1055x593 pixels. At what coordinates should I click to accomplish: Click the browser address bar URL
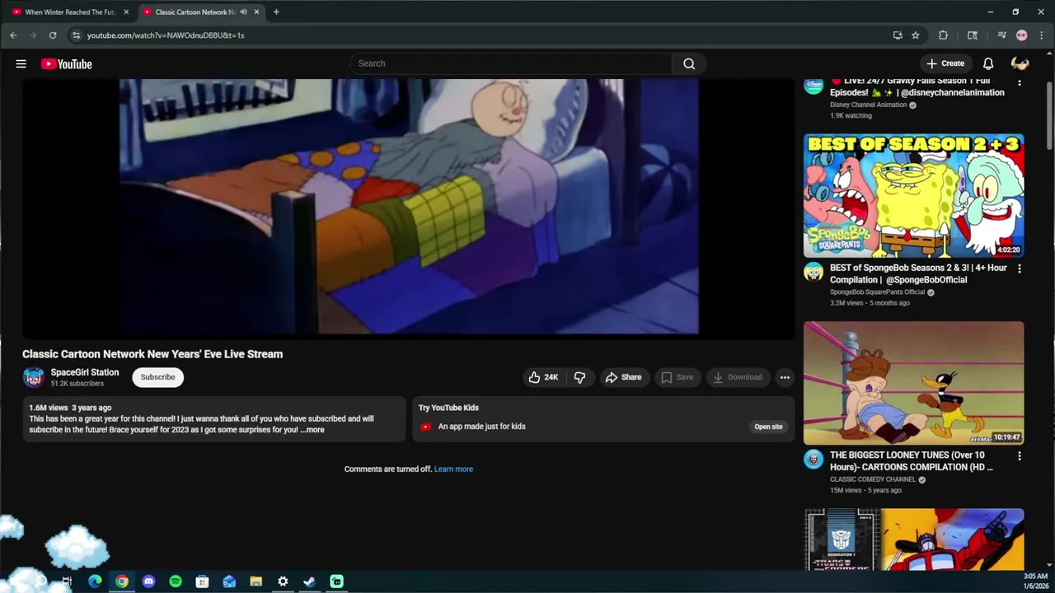(166, 35)
